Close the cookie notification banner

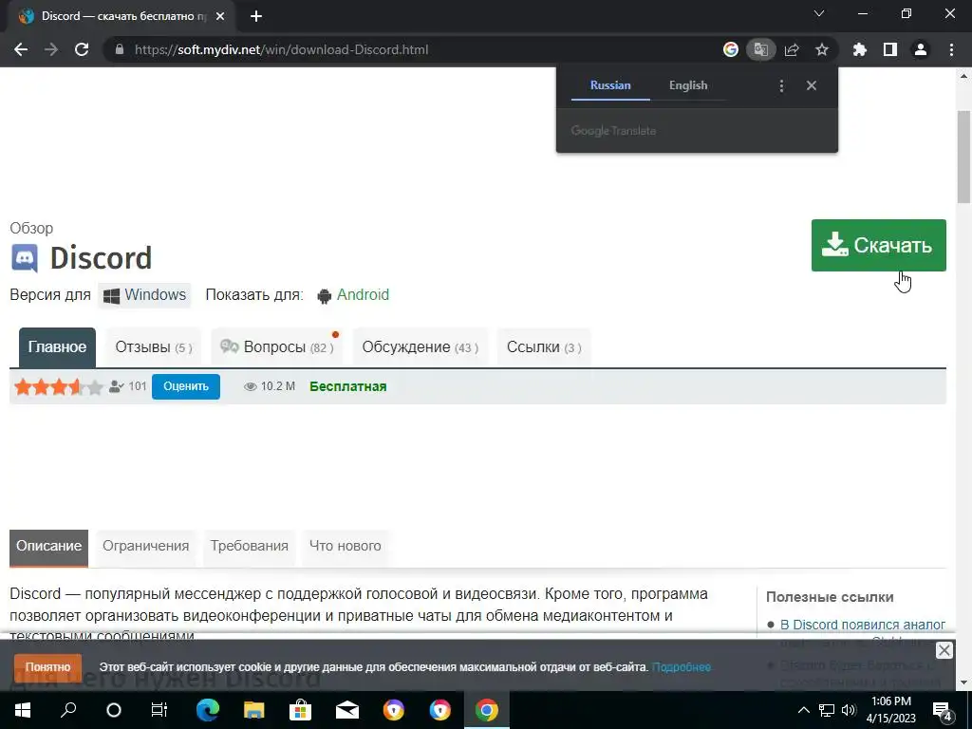(x=944, y=650)
